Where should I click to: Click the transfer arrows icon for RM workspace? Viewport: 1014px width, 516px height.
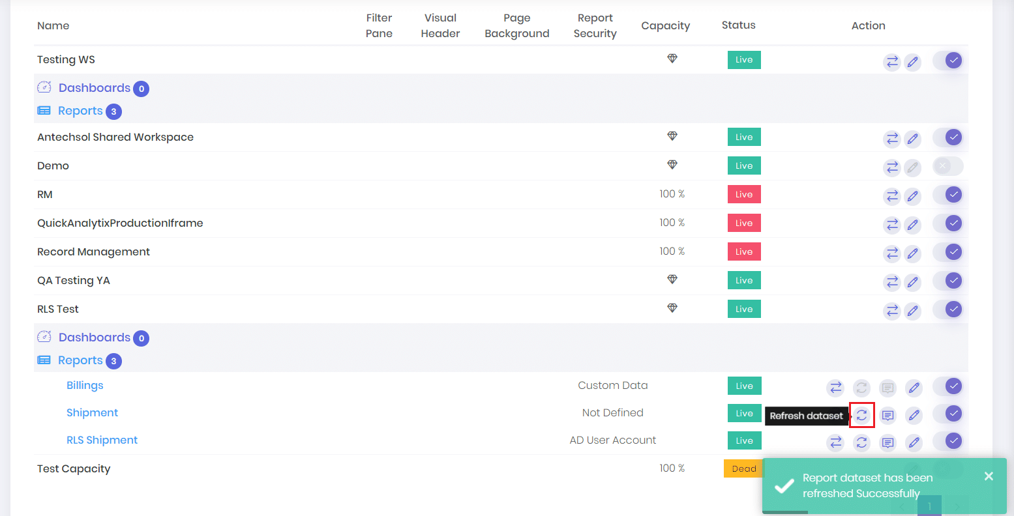coord(892,196)
